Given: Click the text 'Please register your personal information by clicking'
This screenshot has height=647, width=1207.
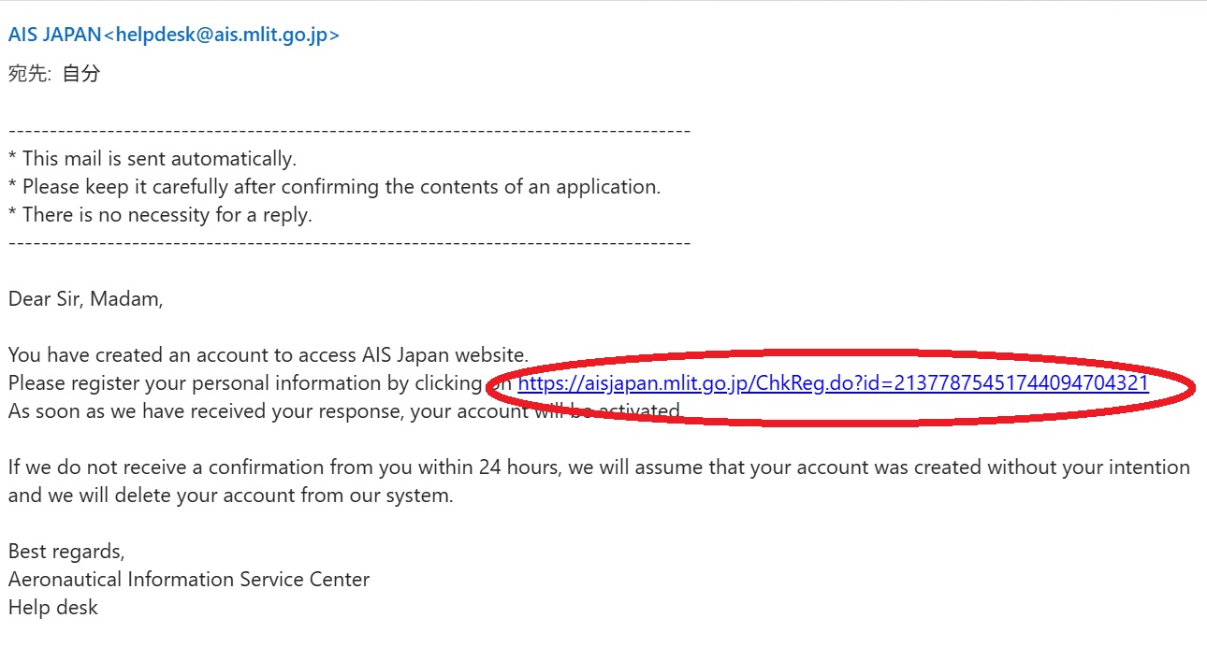Looking at the screenshot, I should [245, 383].
